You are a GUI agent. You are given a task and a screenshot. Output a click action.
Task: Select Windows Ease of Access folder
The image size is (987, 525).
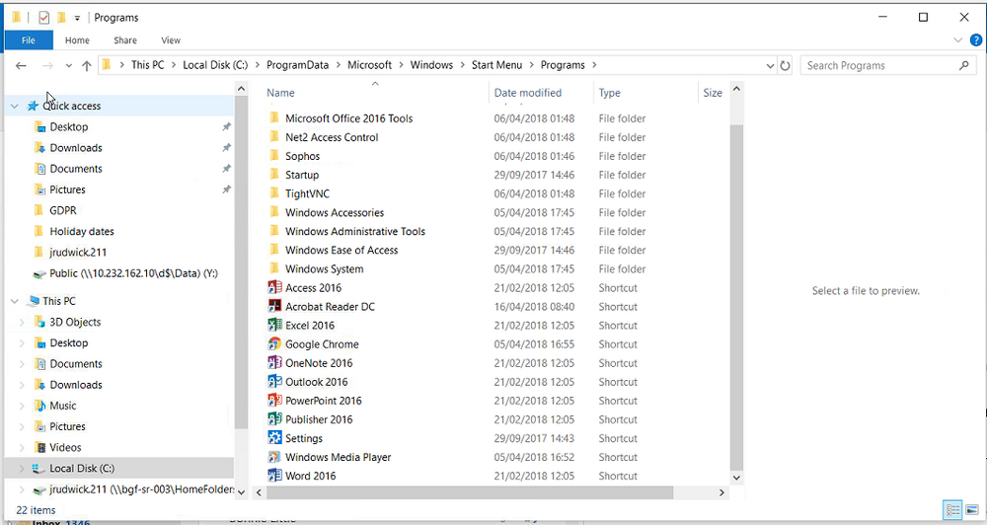point(342,250)
